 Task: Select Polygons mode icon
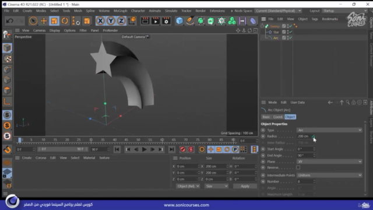click(7, 90)
